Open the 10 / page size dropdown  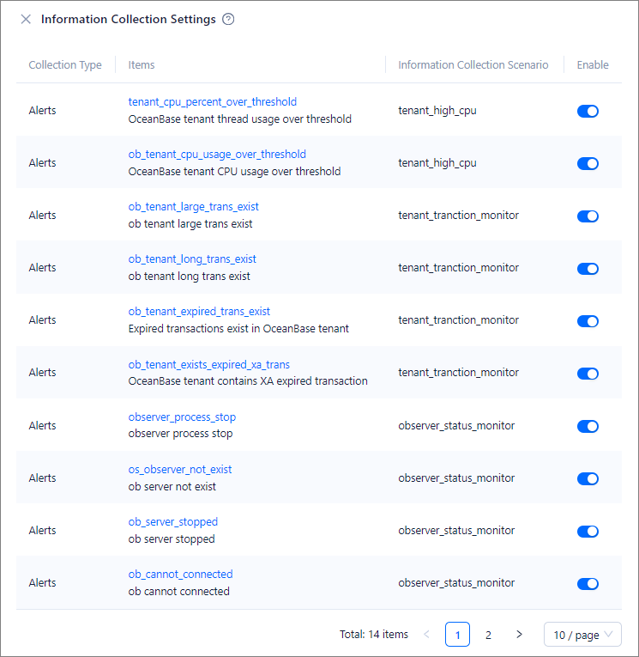[x=582, y=635]
